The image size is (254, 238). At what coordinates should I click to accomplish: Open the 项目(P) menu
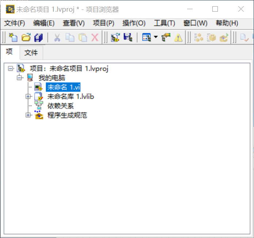(x=103, y=23)
